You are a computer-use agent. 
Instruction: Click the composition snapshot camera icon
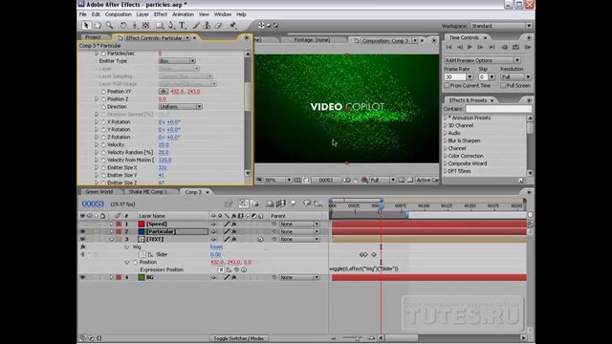[x=347, y=180]
